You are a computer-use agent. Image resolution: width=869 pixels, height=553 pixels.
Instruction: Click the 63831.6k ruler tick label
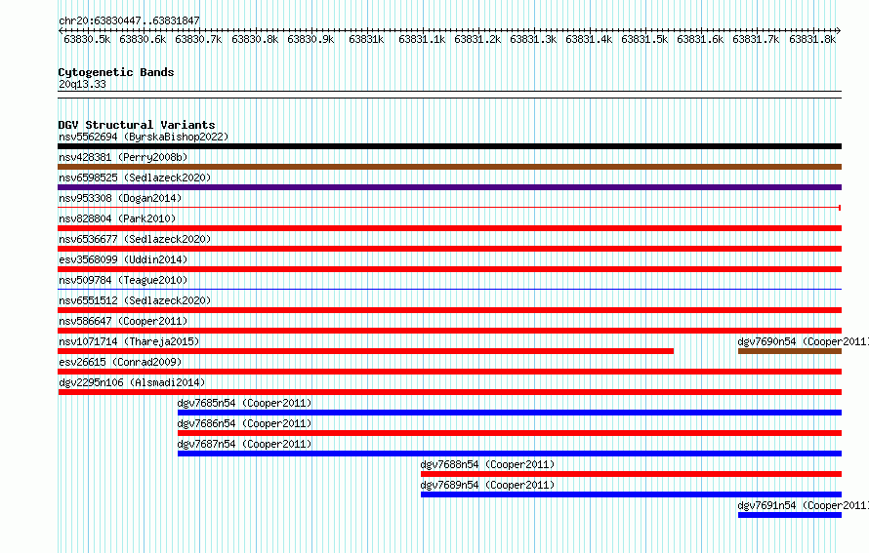(x=700, y=39)
